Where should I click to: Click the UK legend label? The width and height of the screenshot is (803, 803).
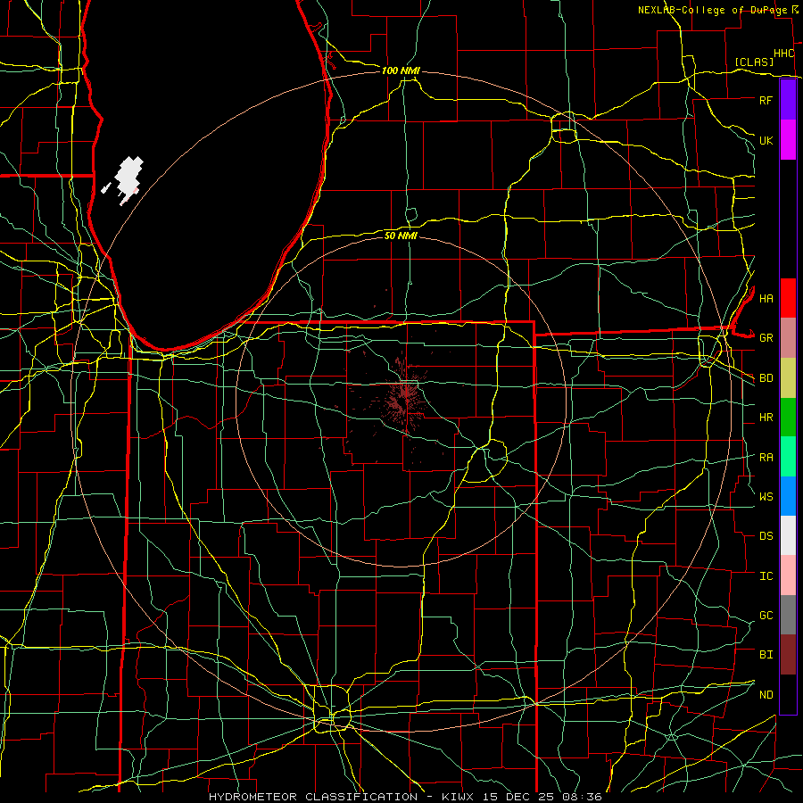pyautogui.click(x=766, y=140)
